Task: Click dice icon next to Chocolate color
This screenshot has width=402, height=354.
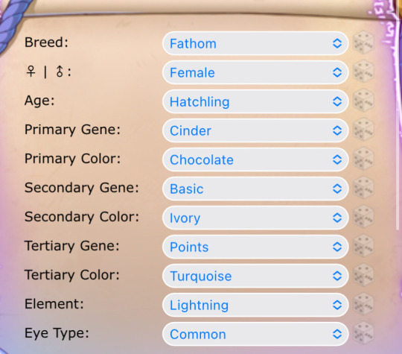Action: click(363, 159)
